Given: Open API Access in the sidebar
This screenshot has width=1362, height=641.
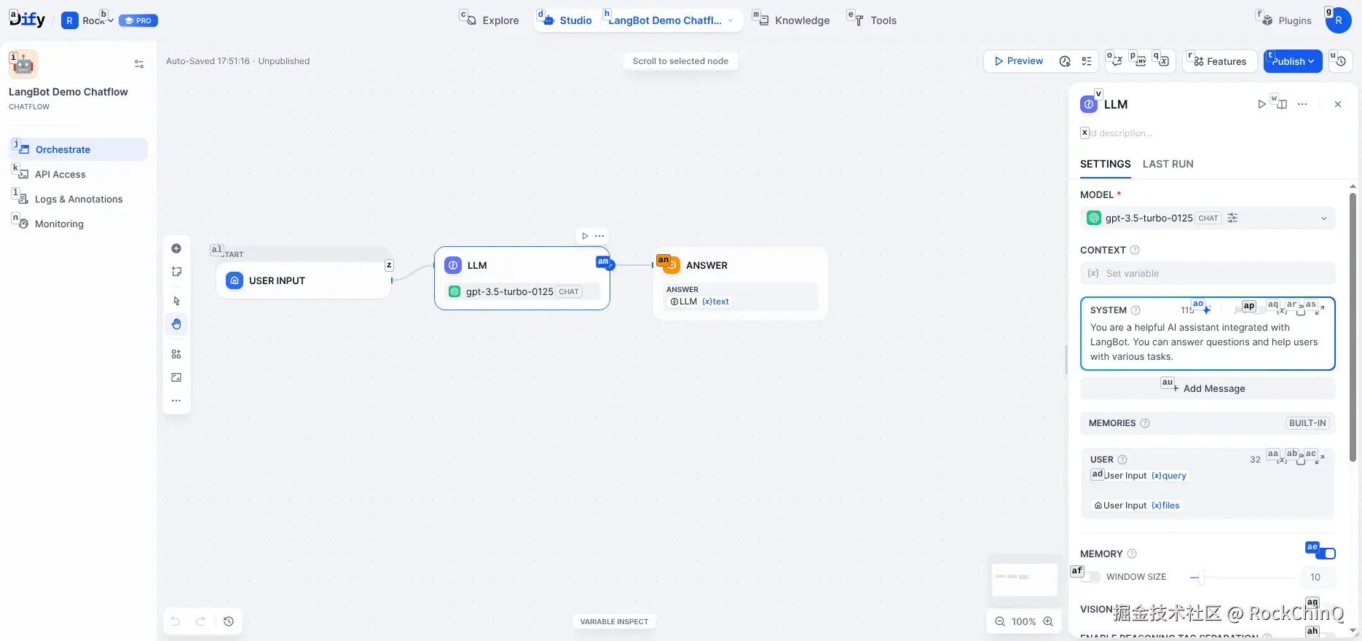Looking at the screenshot, I should [x=79, y=174].
